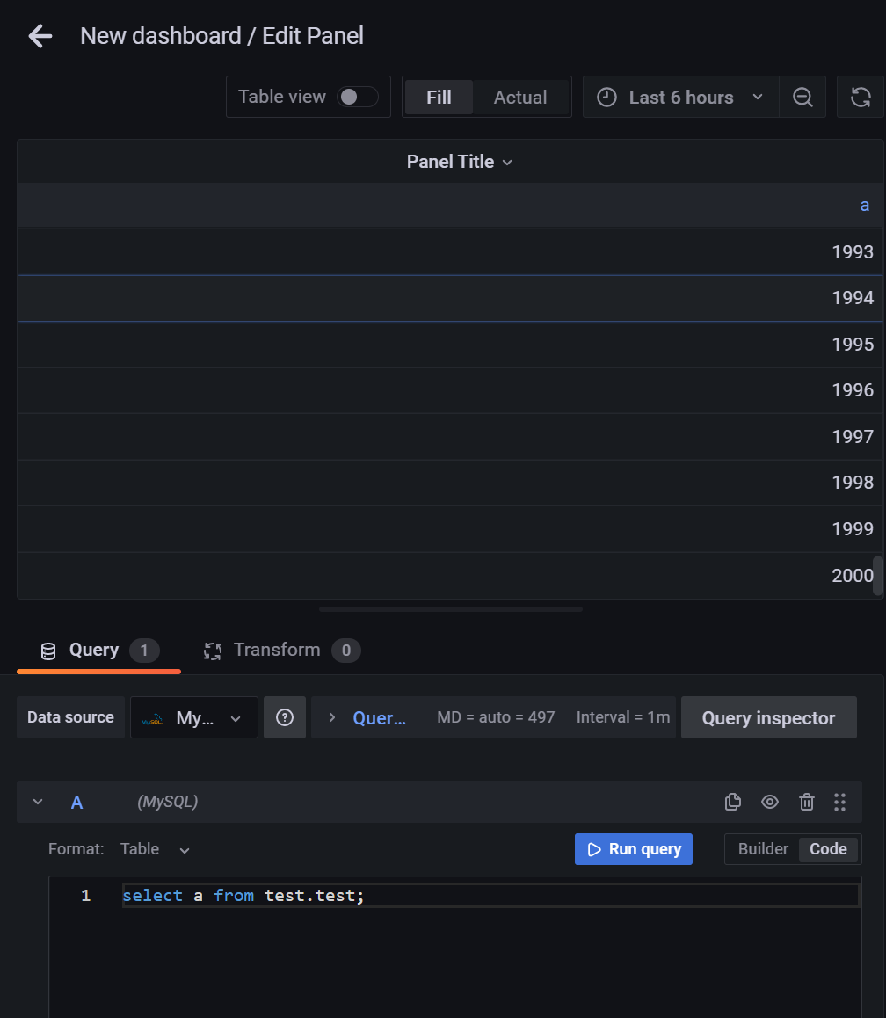The width and height of the screenshot is (886, 1018).
Task: Open the Format dropdown showing Table
Action: coord(156,849)
